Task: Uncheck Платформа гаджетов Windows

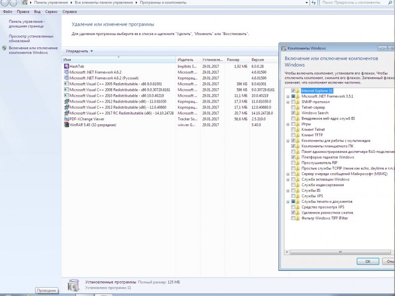Action: 293,157
